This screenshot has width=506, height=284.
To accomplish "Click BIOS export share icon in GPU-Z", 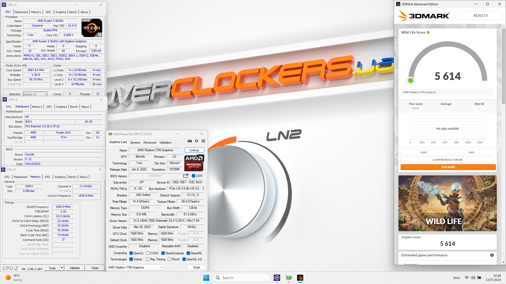I will point(186,176).
